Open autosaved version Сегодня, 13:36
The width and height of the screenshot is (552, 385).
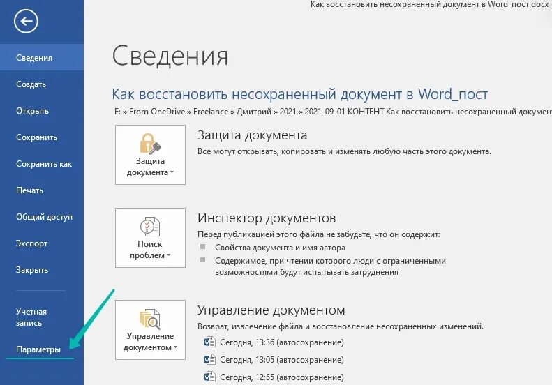(x=282, y=342)
